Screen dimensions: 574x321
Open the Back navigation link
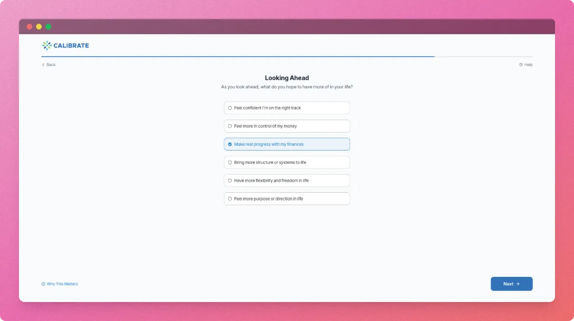click(48, 65)
